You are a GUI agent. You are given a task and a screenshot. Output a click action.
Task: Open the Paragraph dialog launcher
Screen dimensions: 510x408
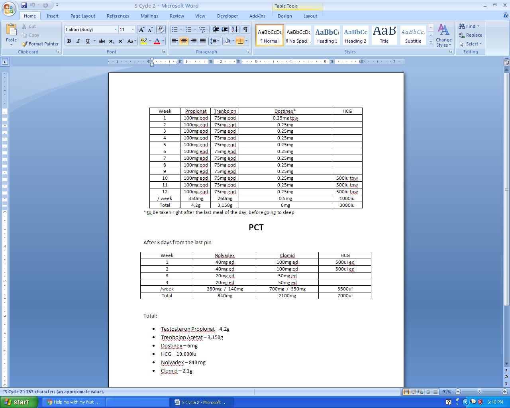(248, 52)
